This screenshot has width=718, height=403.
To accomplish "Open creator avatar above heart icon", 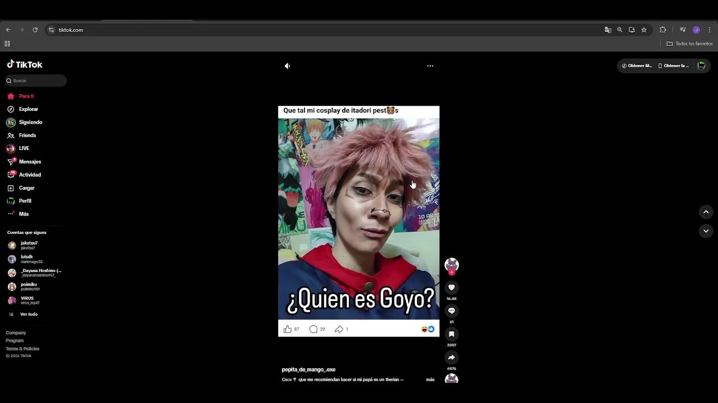I will coord(452,264).
